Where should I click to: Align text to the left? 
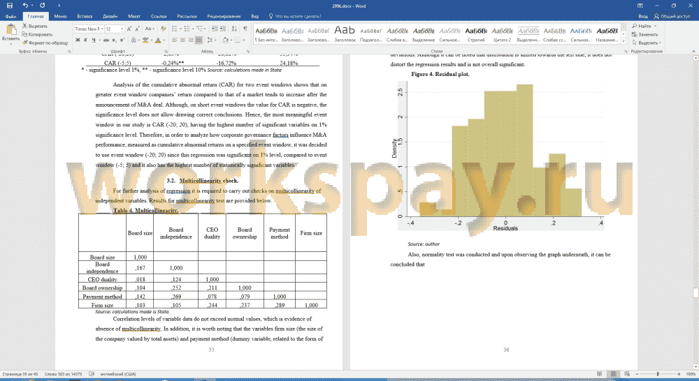pyautogui.click(x=175, y=40)
